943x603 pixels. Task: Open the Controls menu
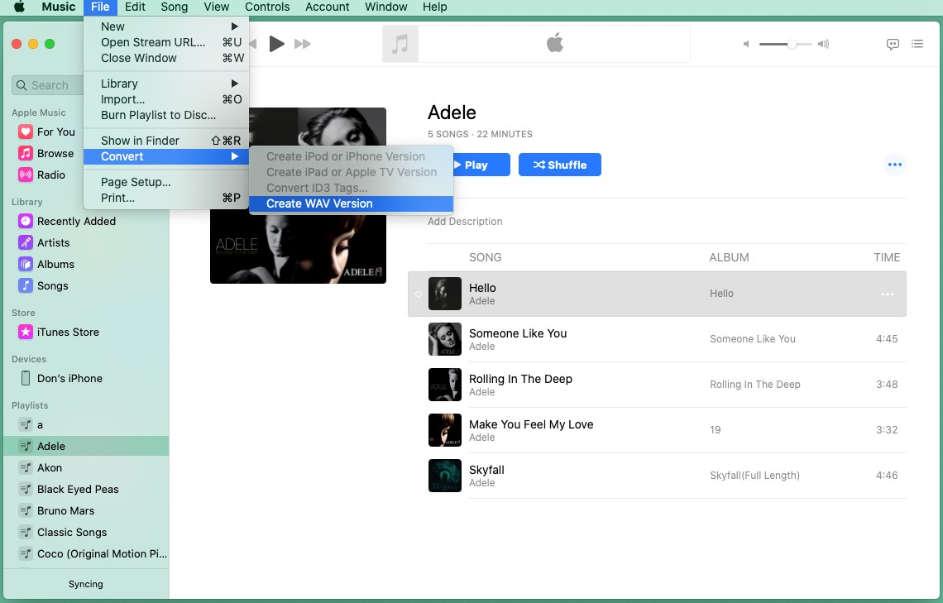click(x=268, y=7)
